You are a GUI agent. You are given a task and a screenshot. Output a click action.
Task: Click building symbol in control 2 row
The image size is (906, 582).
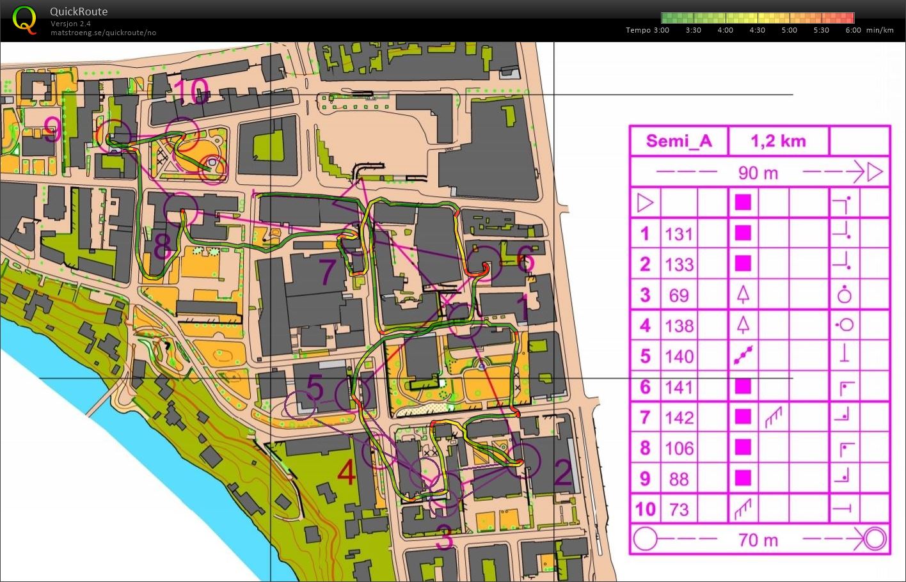742,263
